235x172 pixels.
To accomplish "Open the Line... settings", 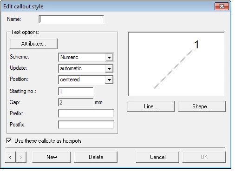I will point(150,106).
